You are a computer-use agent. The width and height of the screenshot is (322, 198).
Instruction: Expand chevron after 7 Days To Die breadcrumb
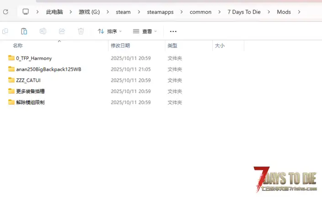[269, 12]
